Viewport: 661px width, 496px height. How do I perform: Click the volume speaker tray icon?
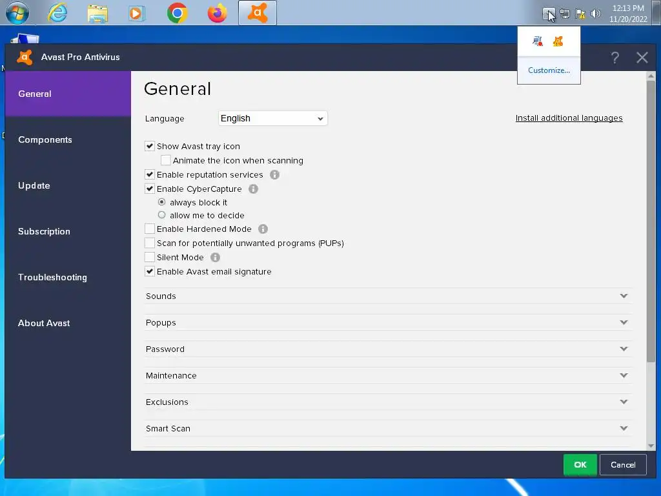595,14
